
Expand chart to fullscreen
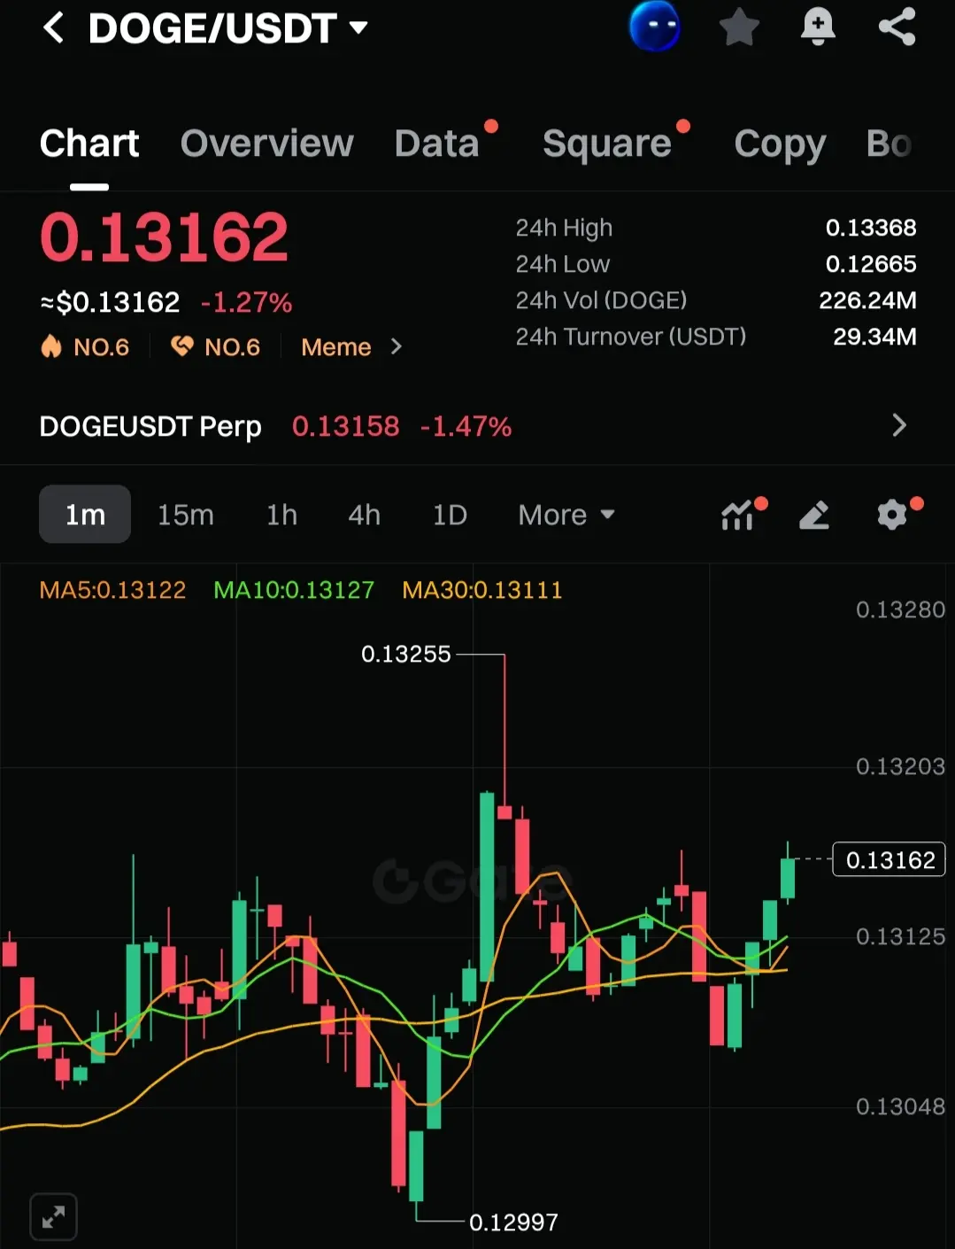(x=53, y=1217)
